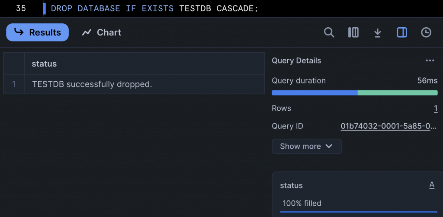Click the search results magnifier icon

[x=329, y=32]
